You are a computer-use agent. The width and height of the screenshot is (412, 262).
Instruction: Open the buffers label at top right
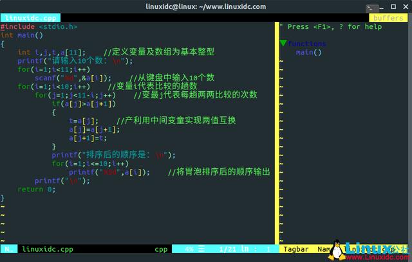388,18
